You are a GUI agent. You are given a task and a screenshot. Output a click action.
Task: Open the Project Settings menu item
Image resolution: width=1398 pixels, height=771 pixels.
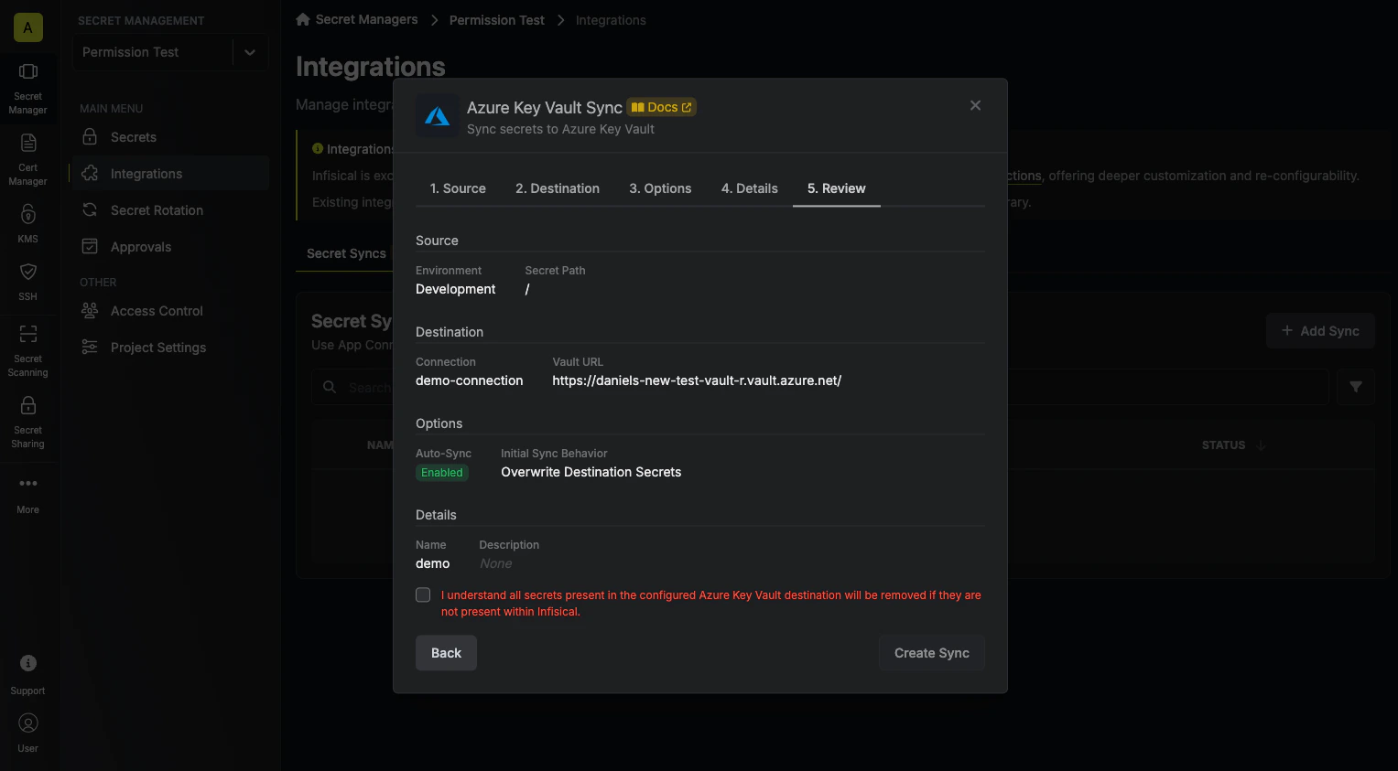click(x=170, y=348)
